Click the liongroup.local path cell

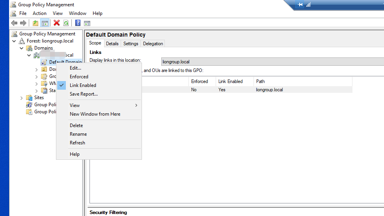269,90
